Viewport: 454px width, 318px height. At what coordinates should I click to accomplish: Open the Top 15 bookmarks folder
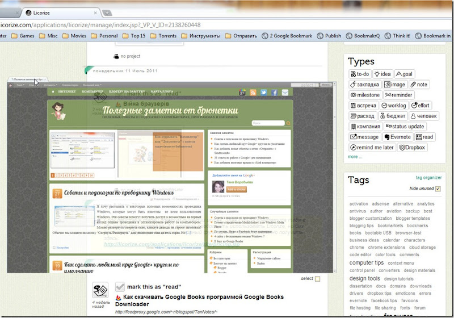click(x=134, y=36)
